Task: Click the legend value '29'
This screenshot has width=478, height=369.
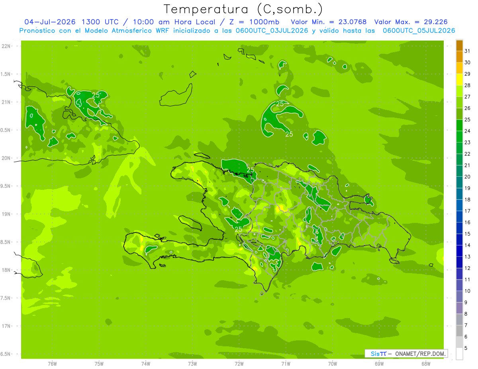Action: coord(468,74)
